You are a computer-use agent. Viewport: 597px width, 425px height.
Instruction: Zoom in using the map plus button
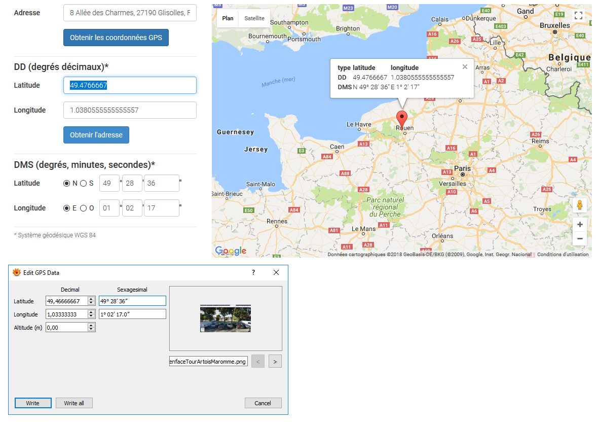(579, 225)
